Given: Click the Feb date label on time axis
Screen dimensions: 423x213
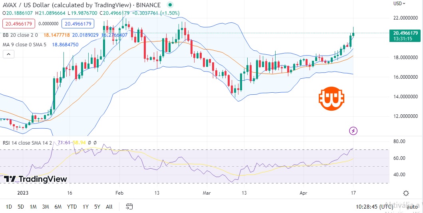Looking at the screenshot, I should point(119,193).
